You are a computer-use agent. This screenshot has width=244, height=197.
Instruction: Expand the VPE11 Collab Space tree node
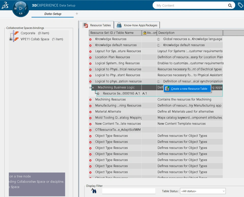click(x=11, y=39)
